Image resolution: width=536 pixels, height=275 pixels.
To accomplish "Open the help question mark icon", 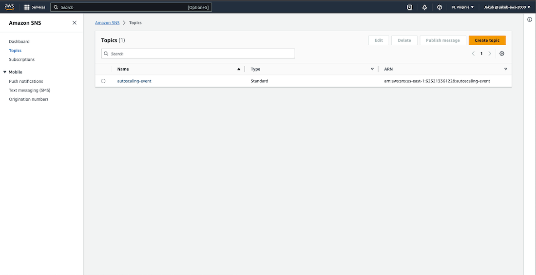I will (x=440, y=7).
